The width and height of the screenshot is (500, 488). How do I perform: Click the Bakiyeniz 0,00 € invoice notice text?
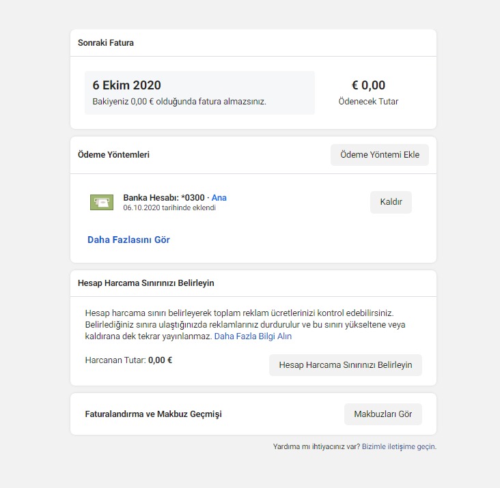pyautogui.click(x=179, y=102)
